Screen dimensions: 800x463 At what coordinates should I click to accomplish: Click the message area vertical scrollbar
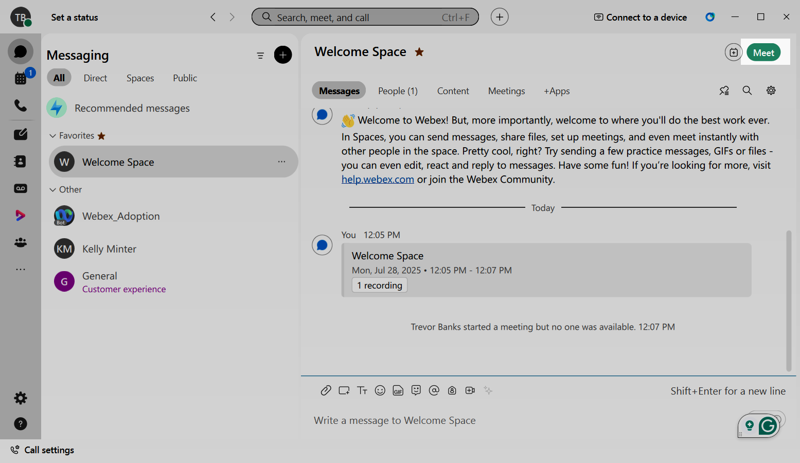click(789, 301)
